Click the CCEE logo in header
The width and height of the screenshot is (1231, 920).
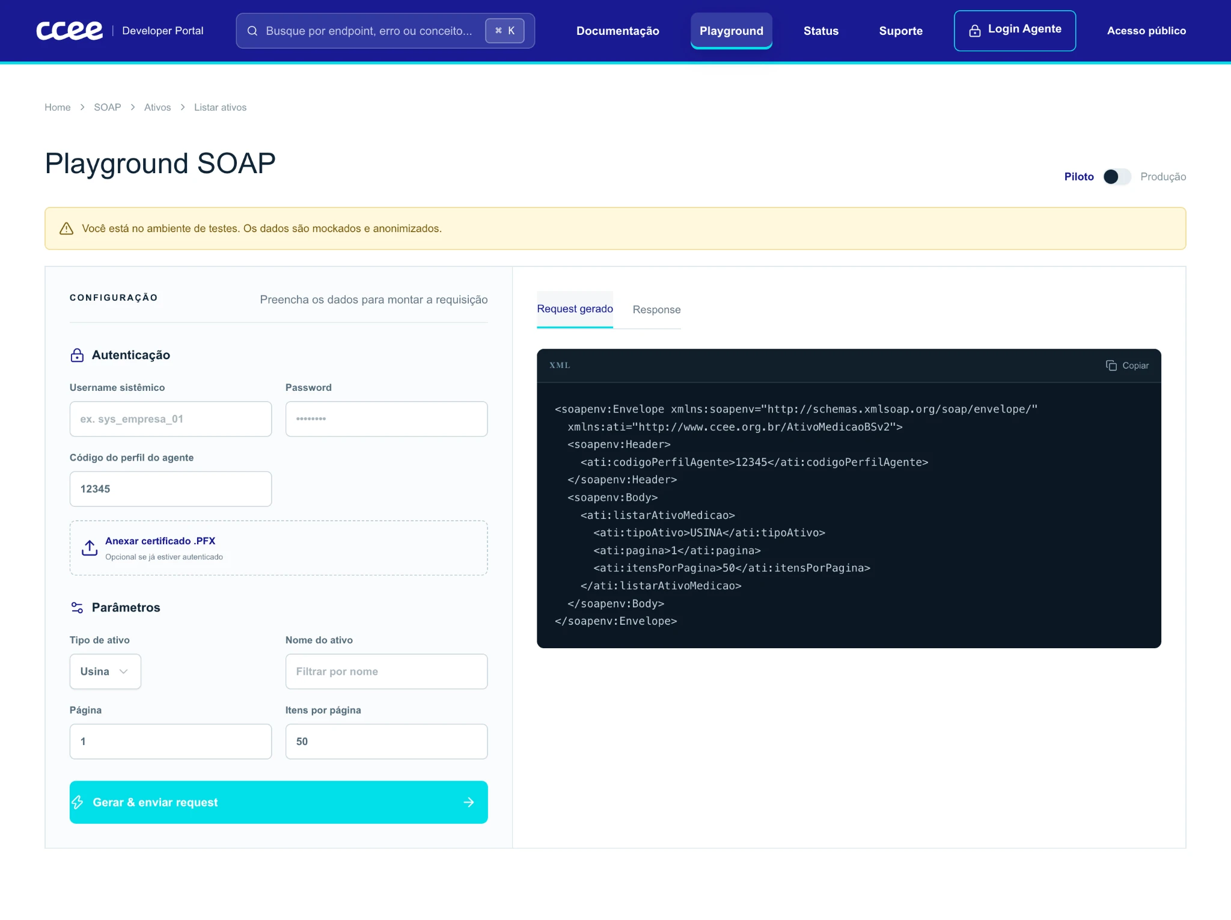pos(69,31)
